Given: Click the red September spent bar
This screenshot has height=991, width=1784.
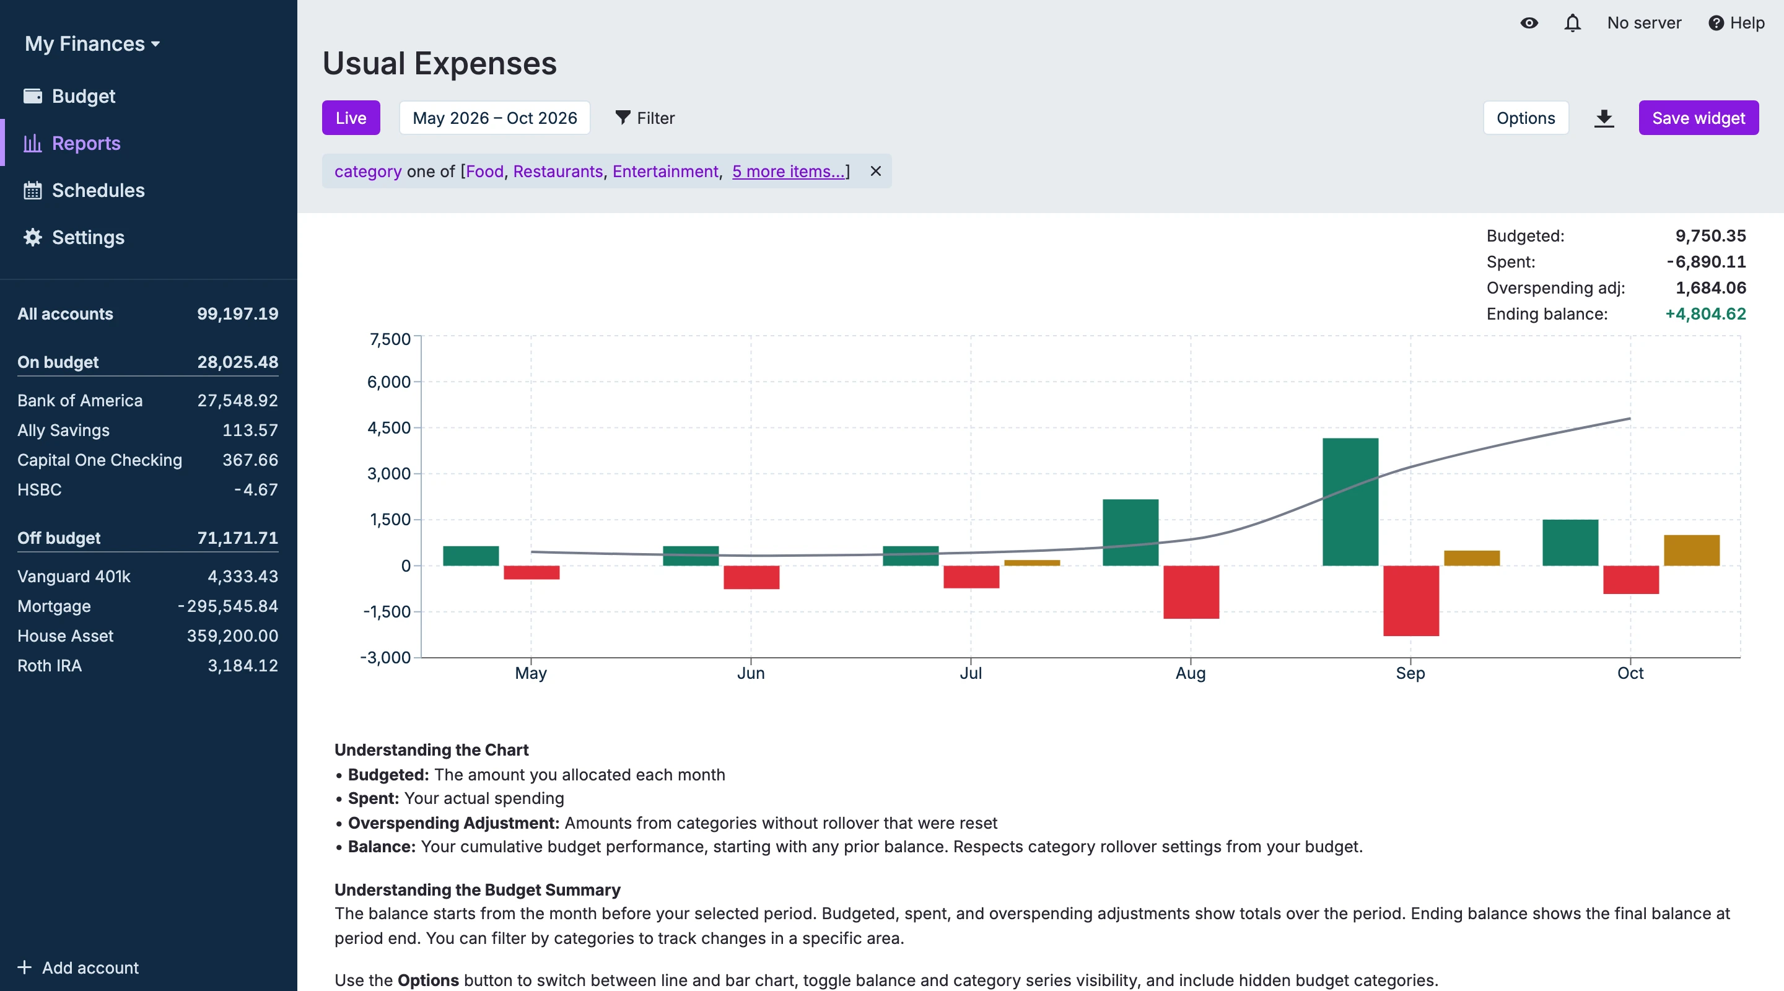Looking at the screenshot, I should pyautogui.click(x=1412, y=600).
